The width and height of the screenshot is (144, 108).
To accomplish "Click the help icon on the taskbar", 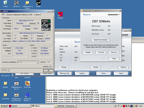I will click(x=115, y=106).
